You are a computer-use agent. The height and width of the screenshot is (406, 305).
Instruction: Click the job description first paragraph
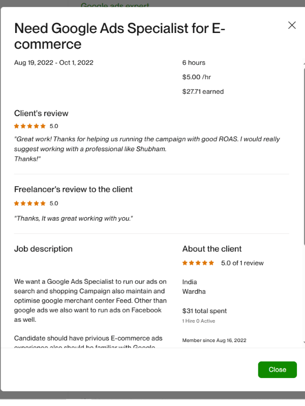click(90, 300)
